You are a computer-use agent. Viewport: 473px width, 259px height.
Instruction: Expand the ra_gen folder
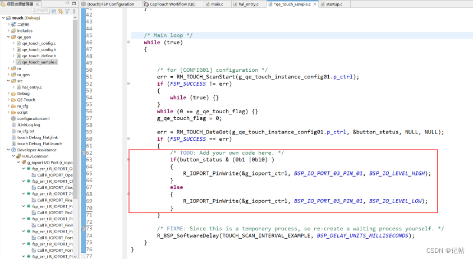[x=8, y=75]
